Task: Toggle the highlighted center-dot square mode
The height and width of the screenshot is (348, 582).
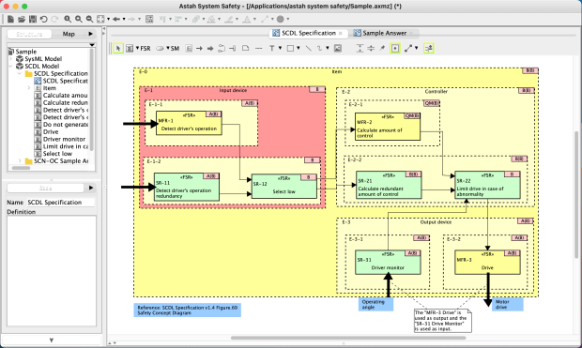Action: click(x=395, y=48)
